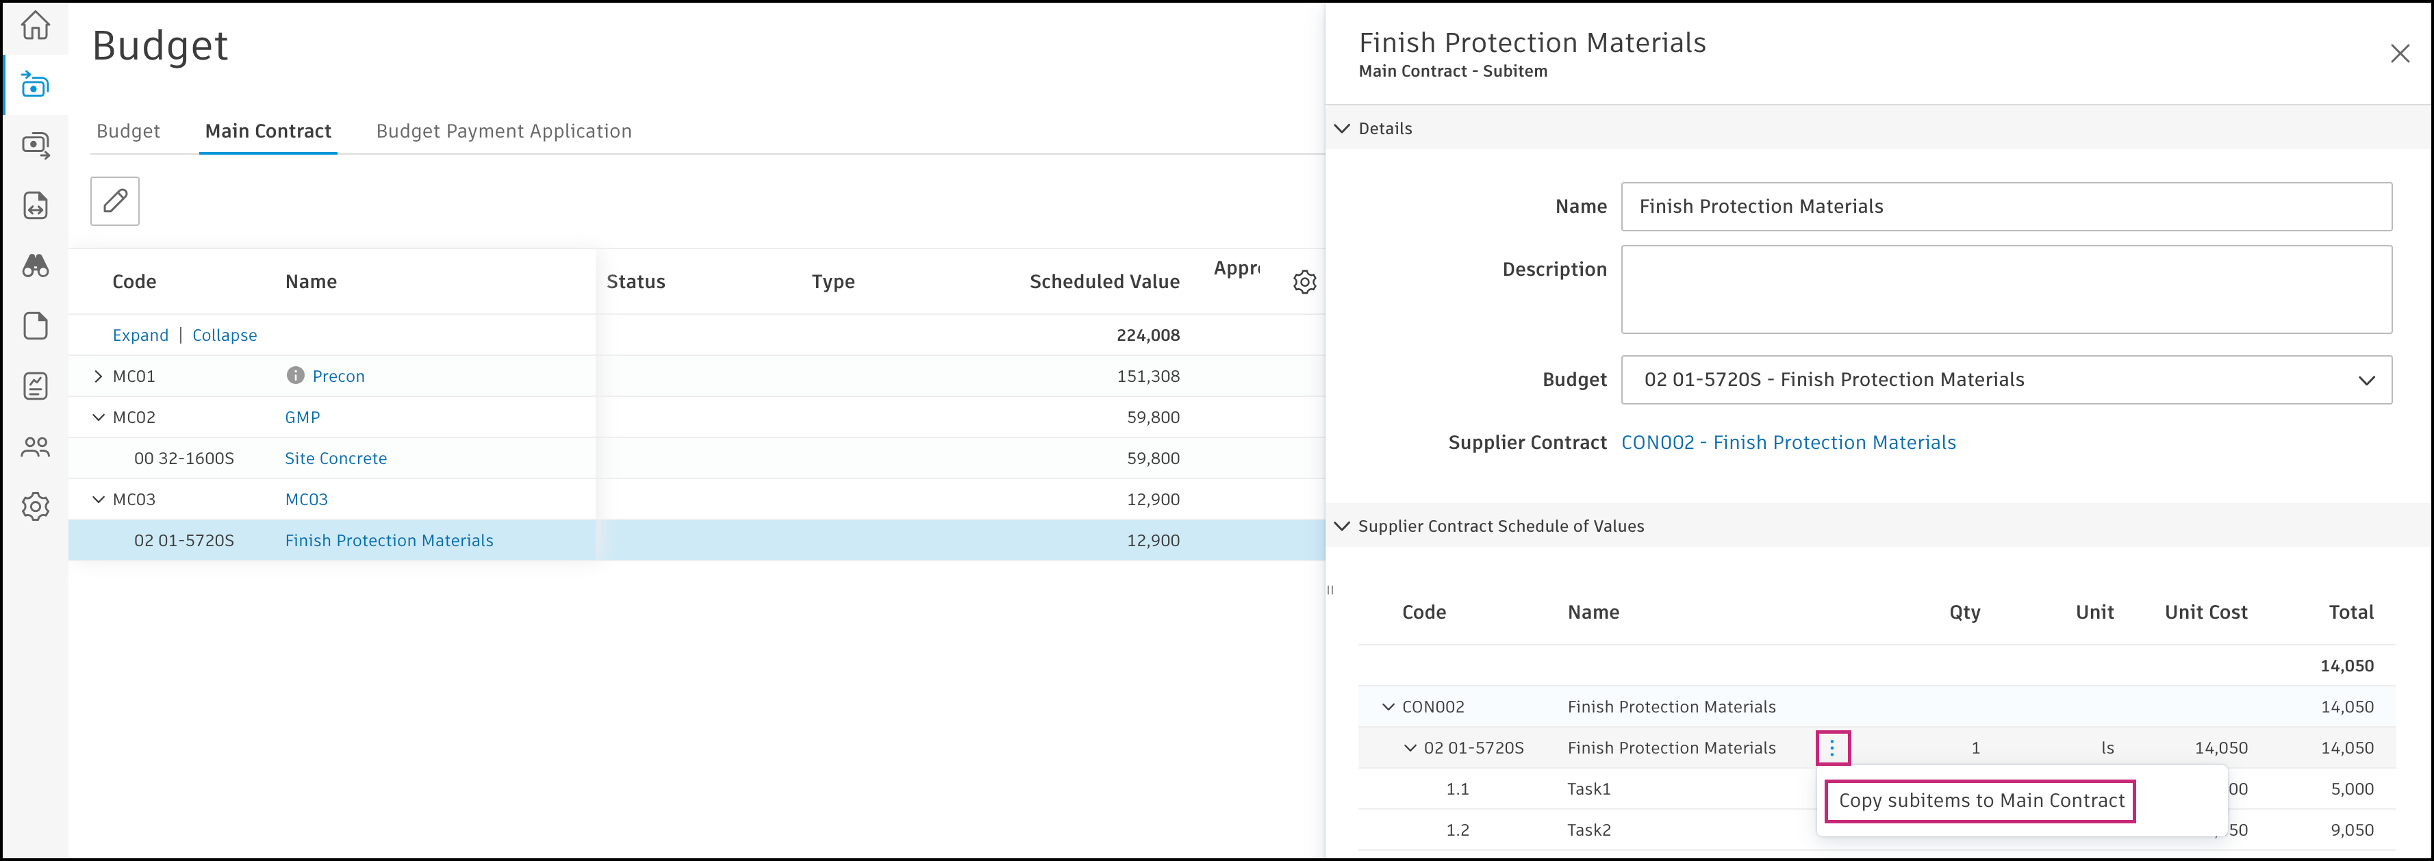
Task: Open the Budget dropdown field
Action: [2005, 380]
